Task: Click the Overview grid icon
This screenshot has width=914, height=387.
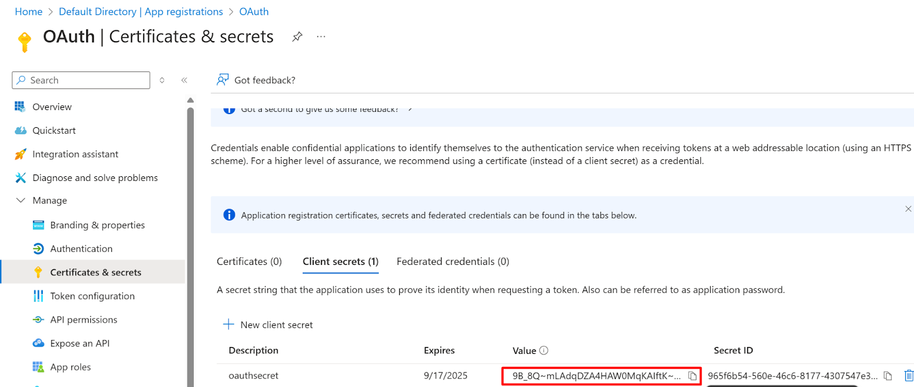Action: (x=20, y=107)
